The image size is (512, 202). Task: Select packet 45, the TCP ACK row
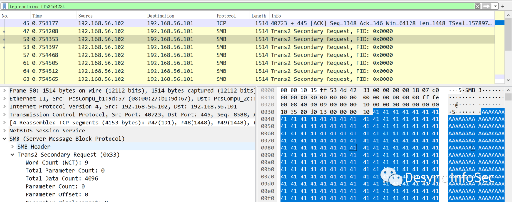(x=247, y=23)
